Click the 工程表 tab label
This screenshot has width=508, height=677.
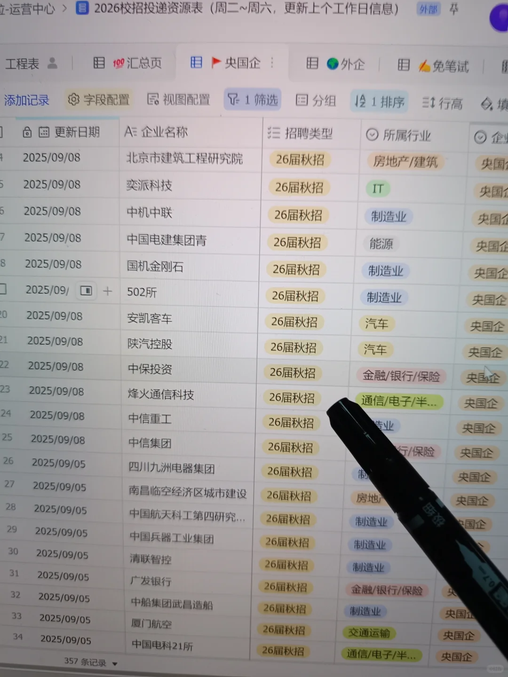point(22,63)
